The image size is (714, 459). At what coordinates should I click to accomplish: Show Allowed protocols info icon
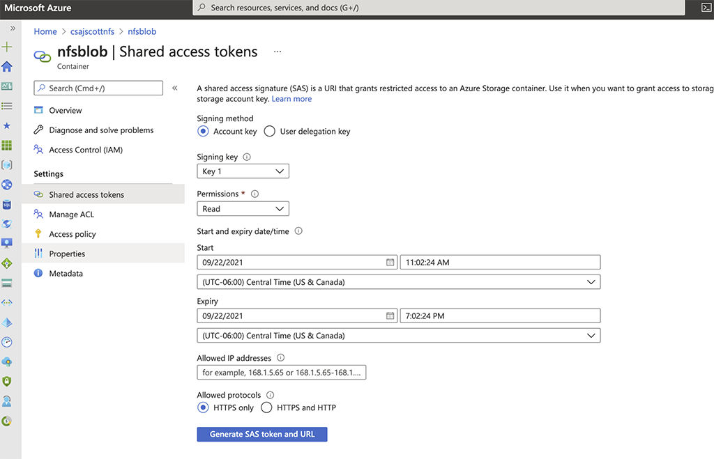[x=271, y=395]
